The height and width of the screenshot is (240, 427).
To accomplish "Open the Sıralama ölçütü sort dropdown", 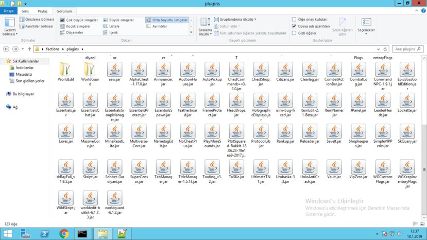I will point(205,26).
